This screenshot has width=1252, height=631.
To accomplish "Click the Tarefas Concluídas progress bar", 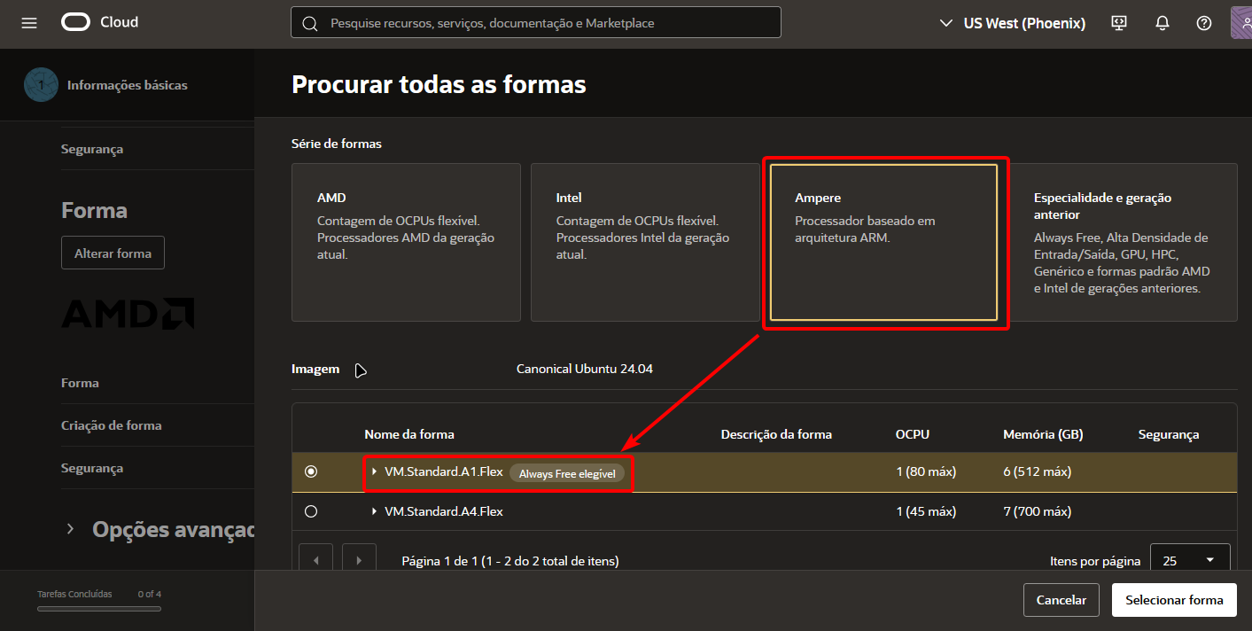I will click(x=99, y=609).
